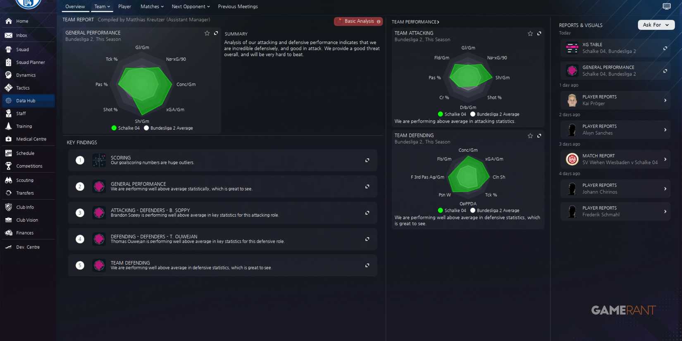Click the Dynamics sidebar icon
This screenshot has width=682, height=341.
[x=9, y=75]
